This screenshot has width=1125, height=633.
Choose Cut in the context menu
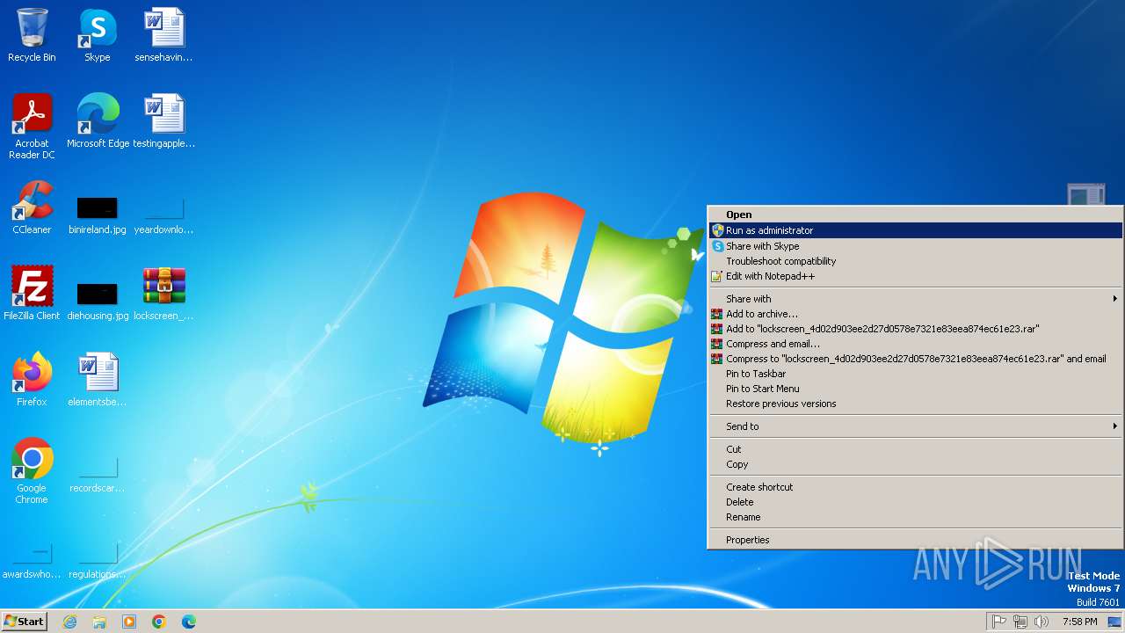916,449
